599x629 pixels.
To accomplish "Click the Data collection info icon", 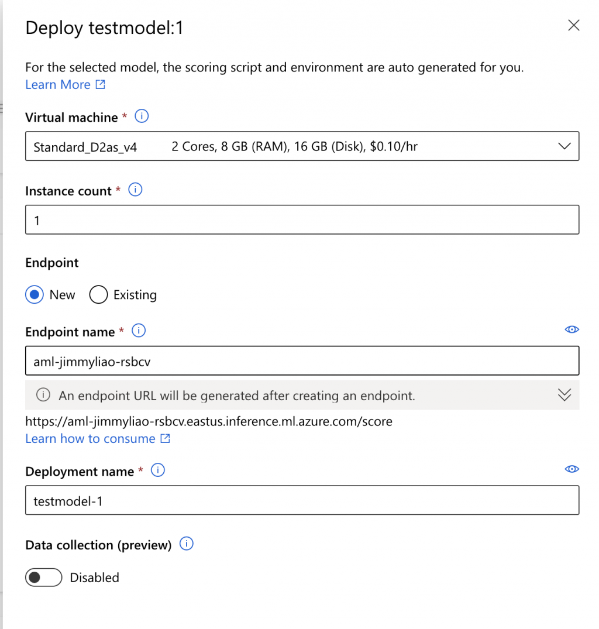I will click(186, 544).
